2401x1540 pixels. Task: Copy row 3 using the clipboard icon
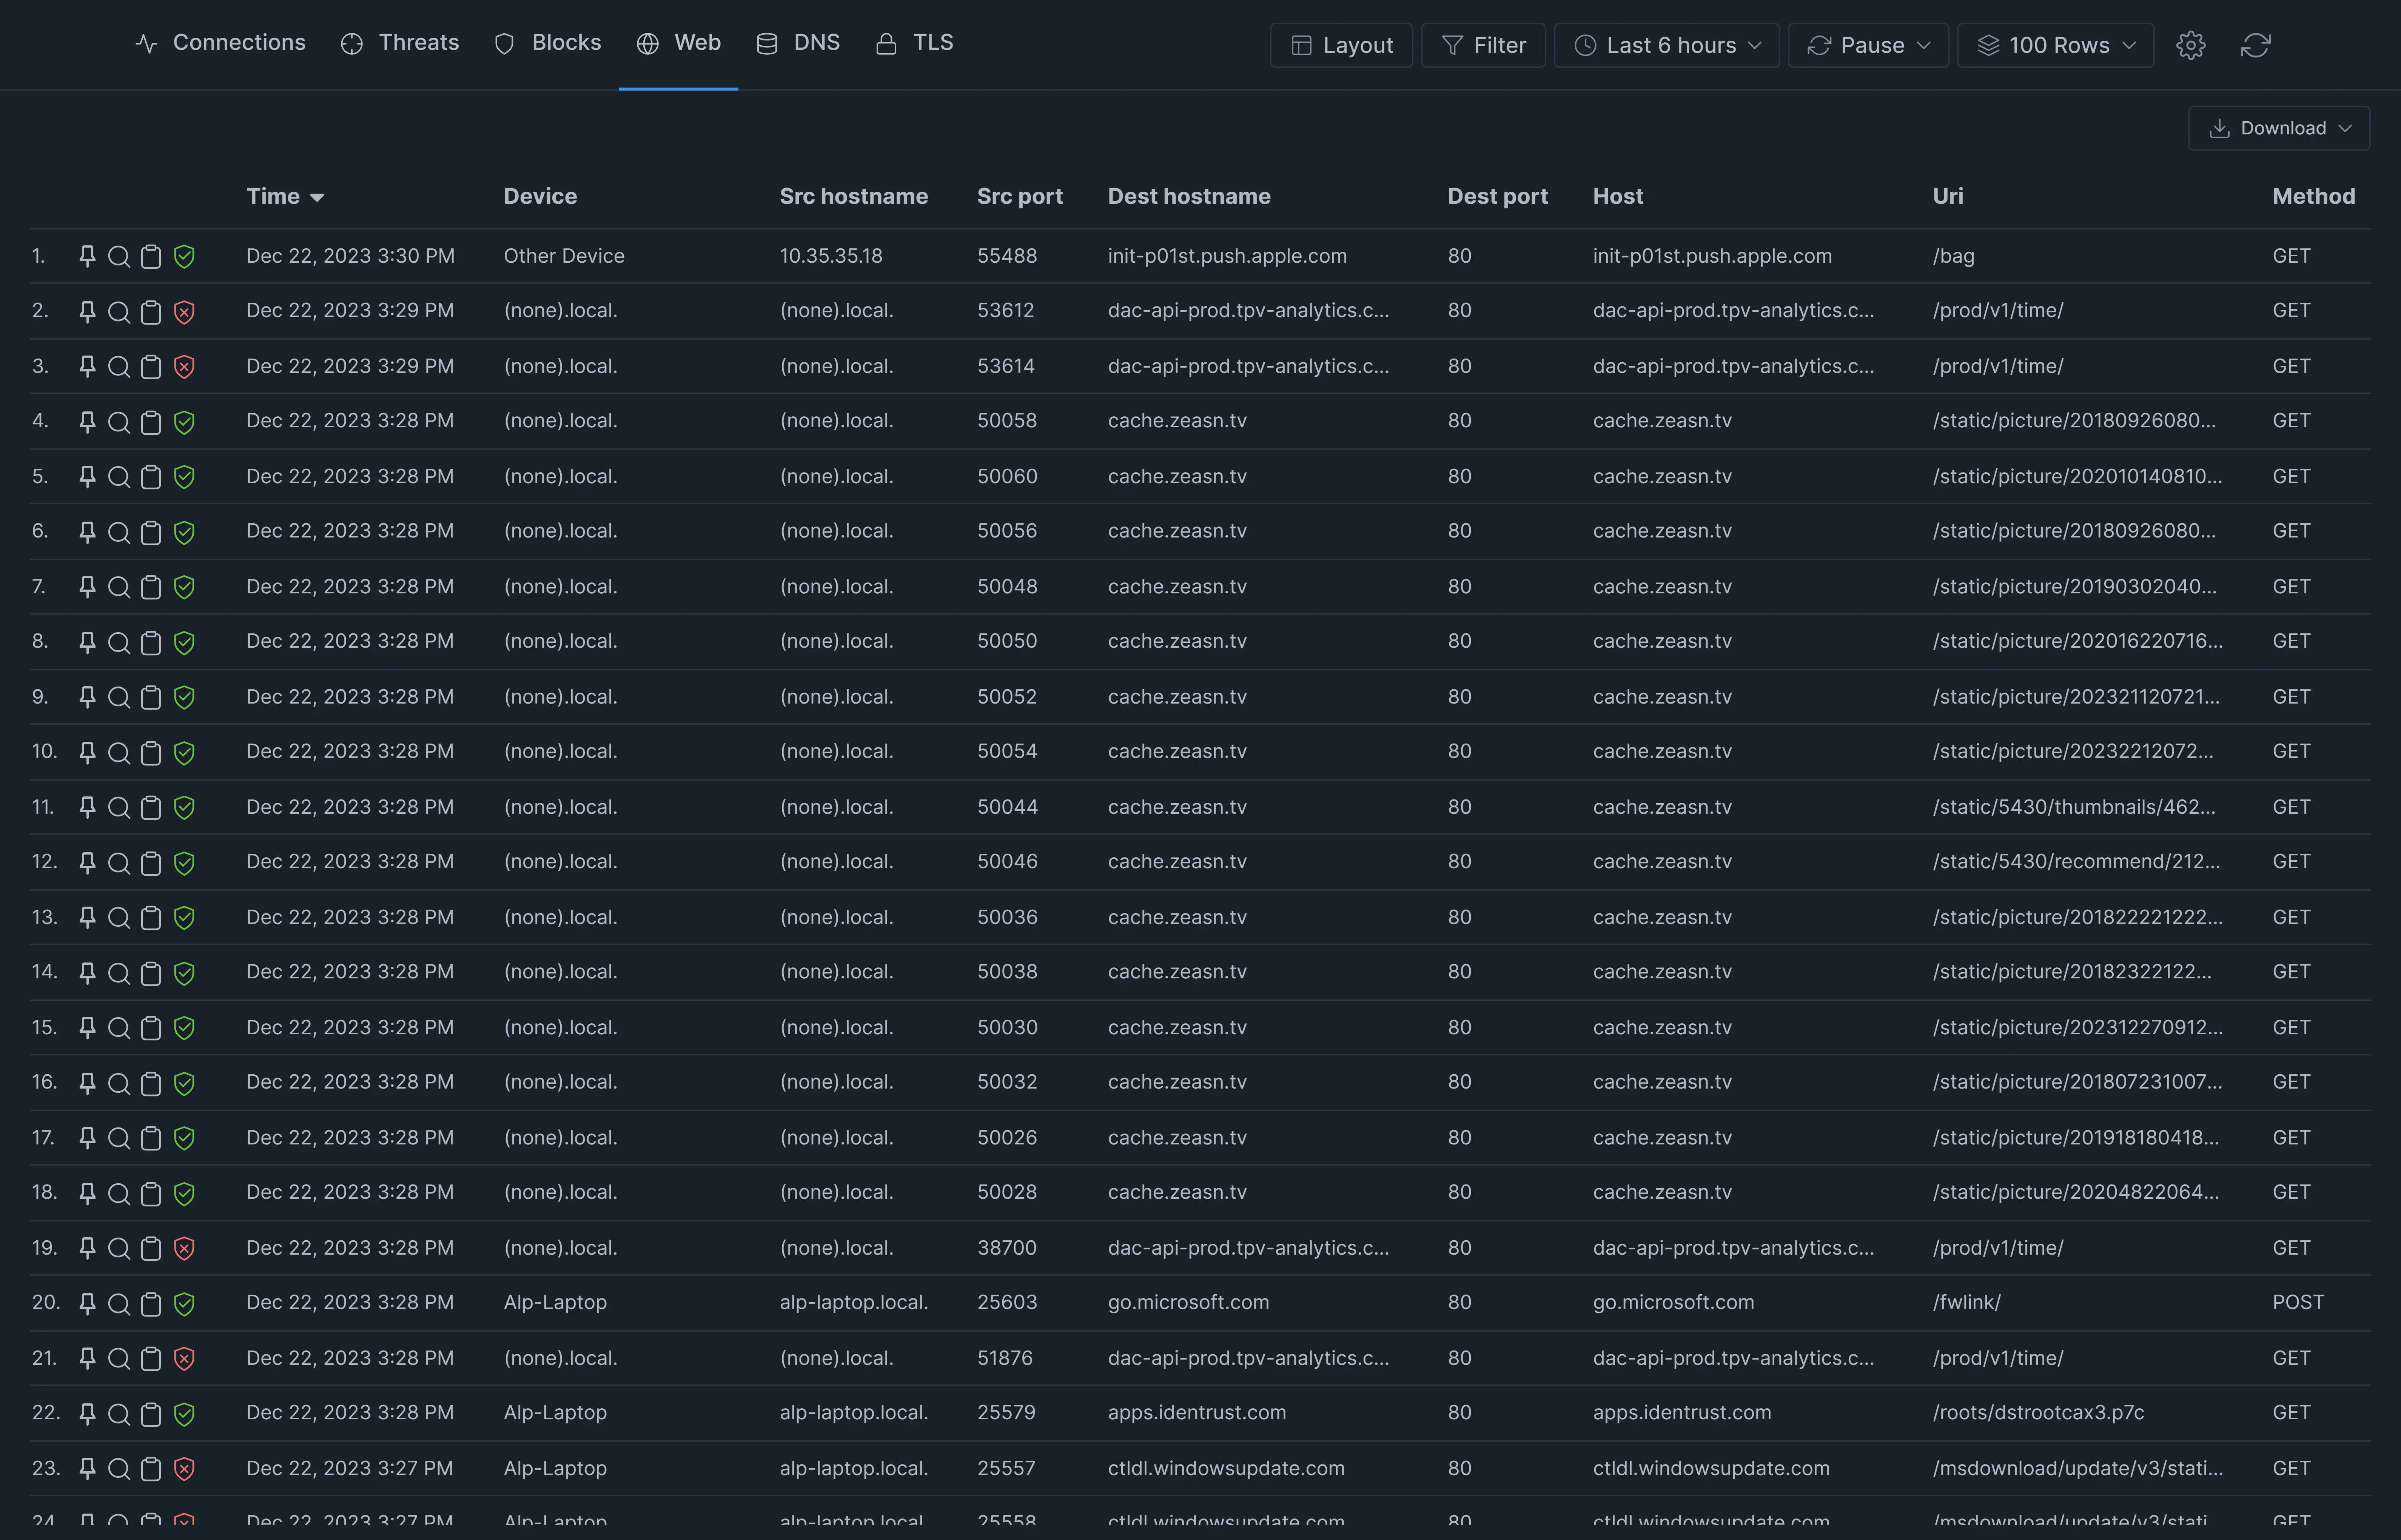tap(151, 367)
